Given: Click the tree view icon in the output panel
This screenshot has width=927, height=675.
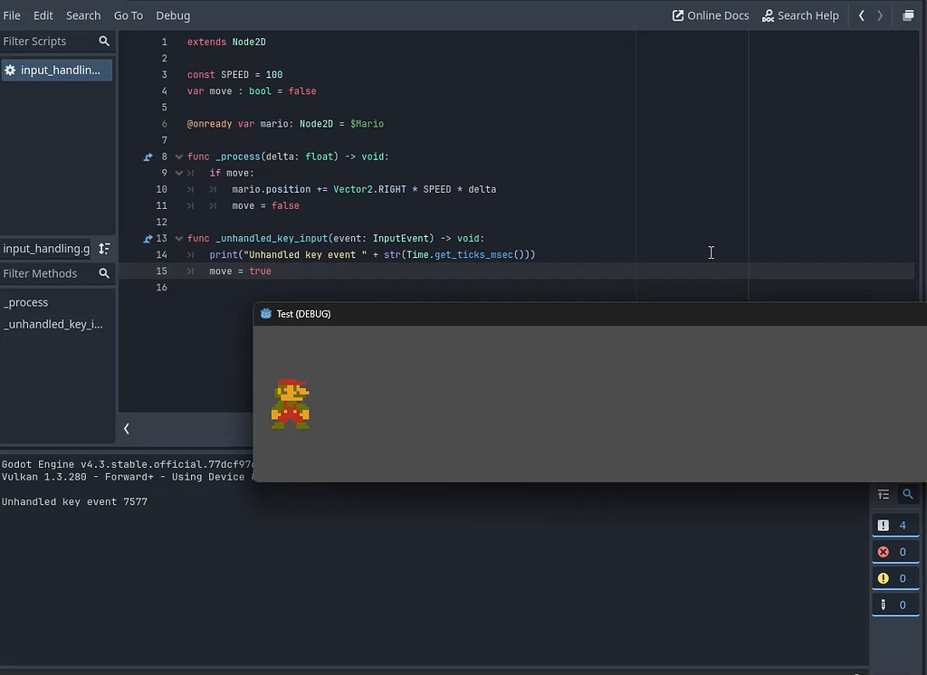Looking at the screenshot, I should tap(884, 495).
